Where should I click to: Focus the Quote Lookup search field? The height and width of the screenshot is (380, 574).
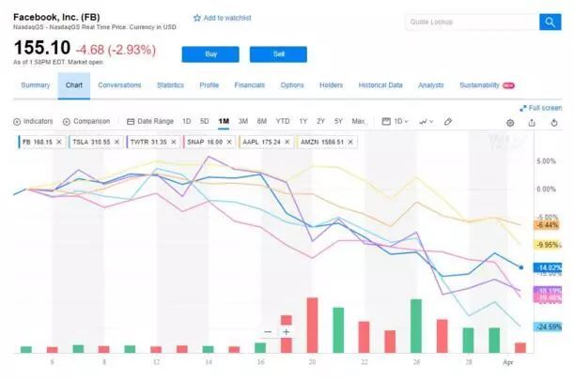pos(472,23)
